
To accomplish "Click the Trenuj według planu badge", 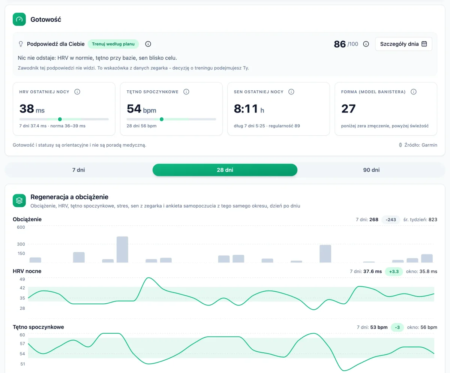I will [x=113, y=44].
